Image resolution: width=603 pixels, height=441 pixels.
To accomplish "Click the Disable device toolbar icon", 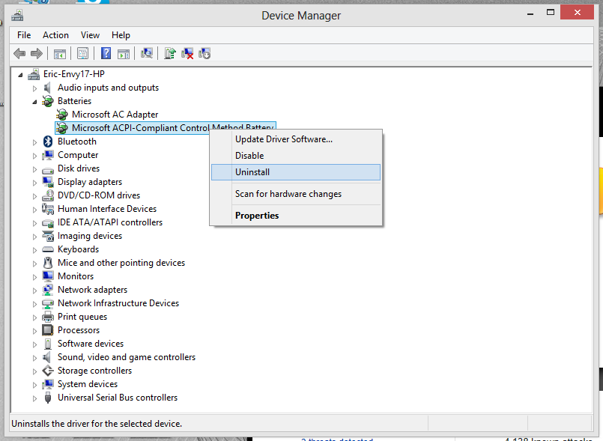I will [x=204, y=53].
